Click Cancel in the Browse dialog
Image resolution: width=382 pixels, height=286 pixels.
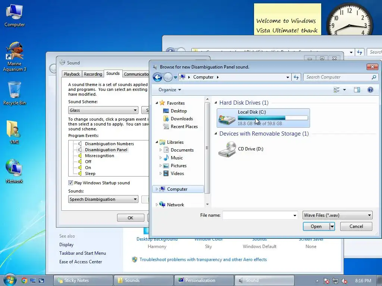[x=356, y=226]
